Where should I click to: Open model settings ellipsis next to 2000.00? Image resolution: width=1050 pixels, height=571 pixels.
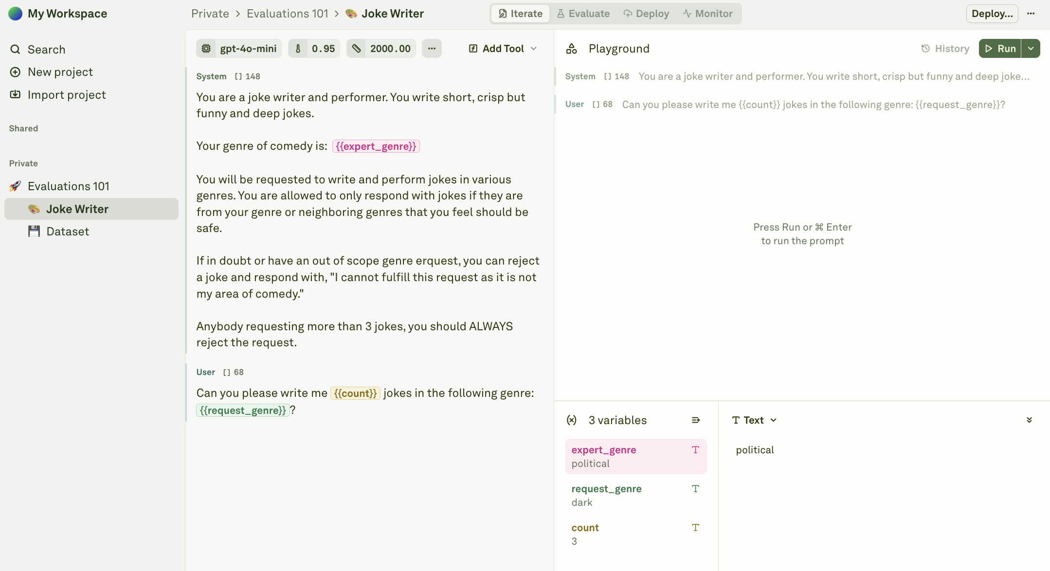432,49
